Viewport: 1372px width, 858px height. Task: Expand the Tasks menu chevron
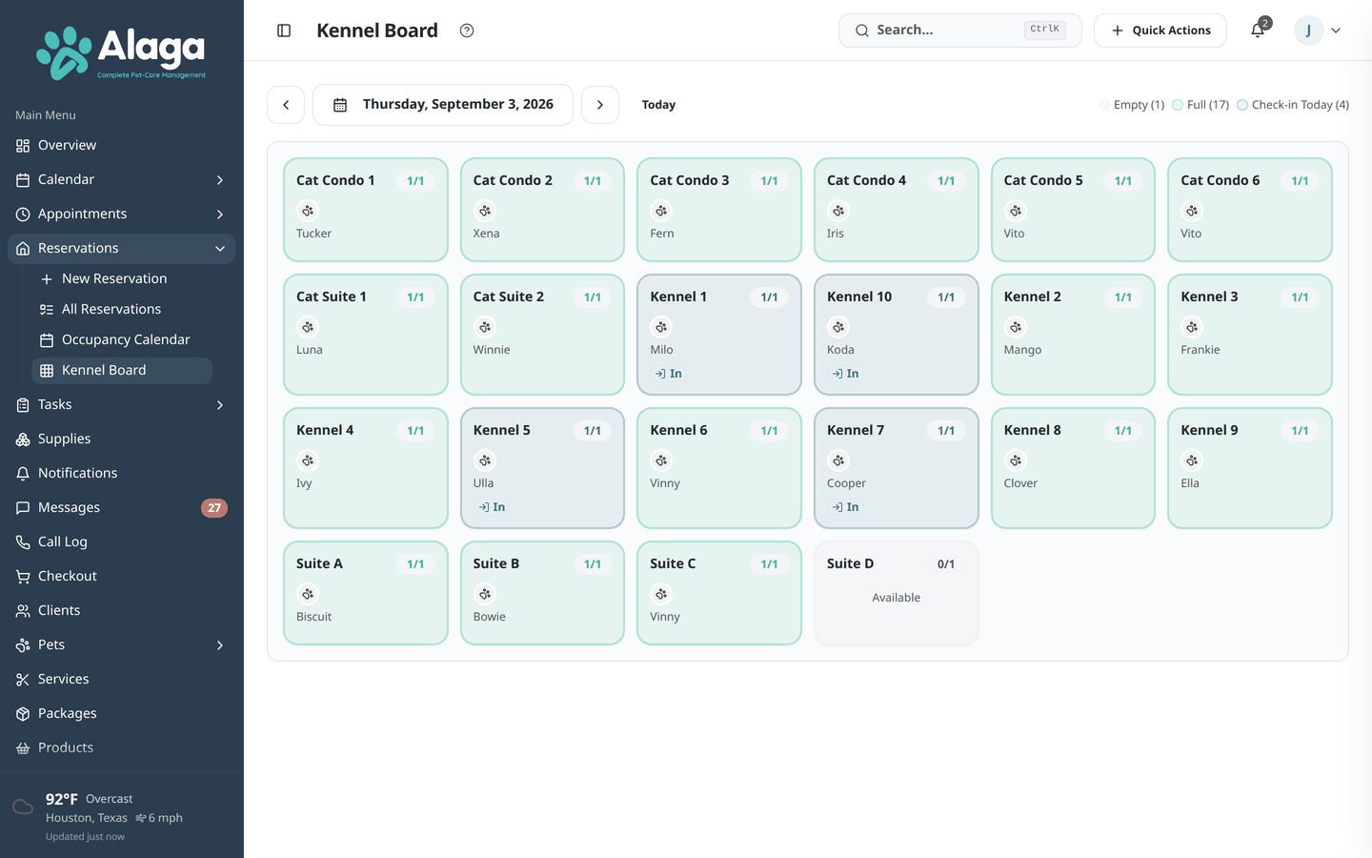click(x=220, y=405)
